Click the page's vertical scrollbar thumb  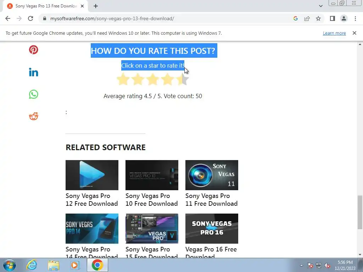(x=360, y=212)
